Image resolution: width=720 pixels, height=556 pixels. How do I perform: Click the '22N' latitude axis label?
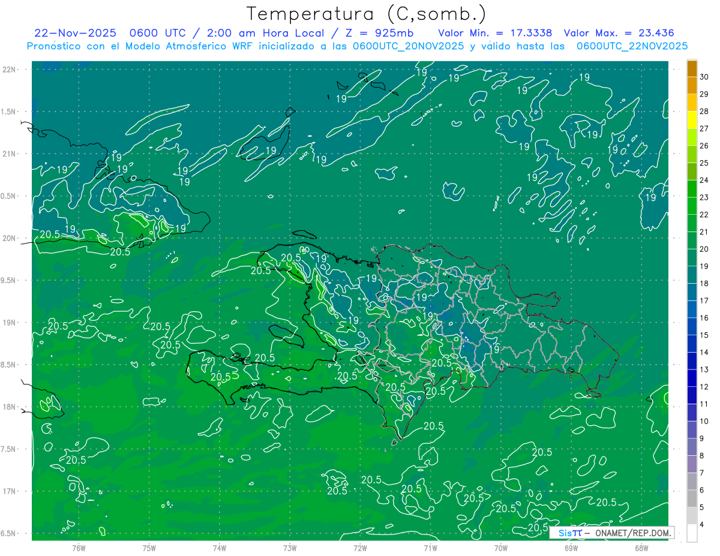(x=8, y=69)
